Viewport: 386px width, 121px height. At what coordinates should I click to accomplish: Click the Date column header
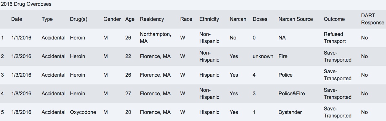coord(16,19)
